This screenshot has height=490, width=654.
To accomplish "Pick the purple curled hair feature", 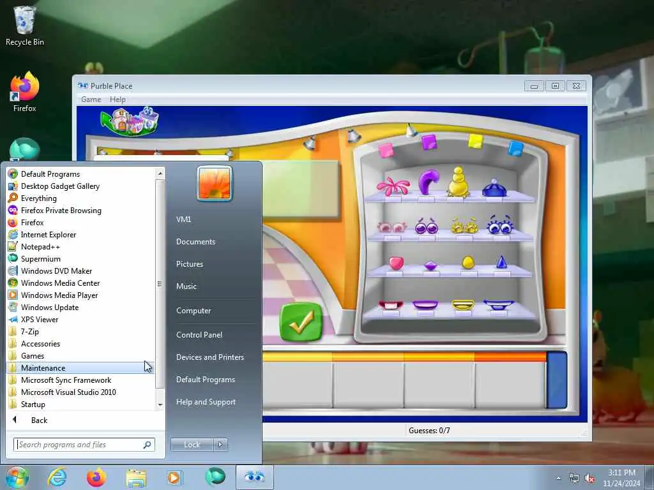I will click(429, 182).
